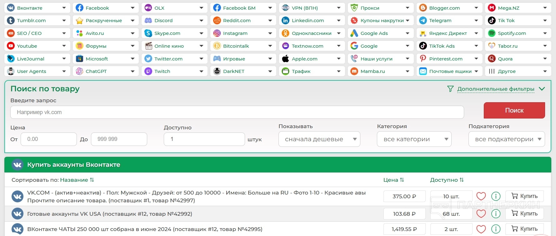Open info icon for ВКонтакте ЧАТЫ row
The height and width of the screenshot is (236, 556).
pos(496,229)
